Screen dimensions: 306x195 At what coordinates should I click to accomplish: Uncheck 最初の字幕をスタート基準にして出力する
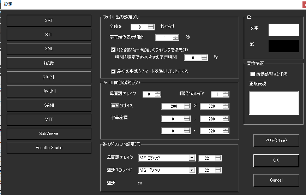pyautogui.click(x=113, y=71)
